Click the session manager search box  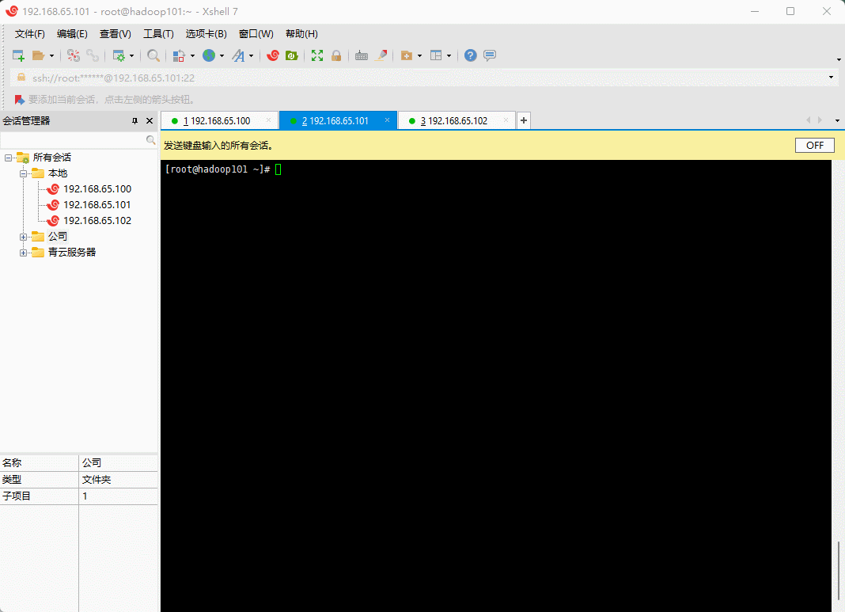click(73, 140)
